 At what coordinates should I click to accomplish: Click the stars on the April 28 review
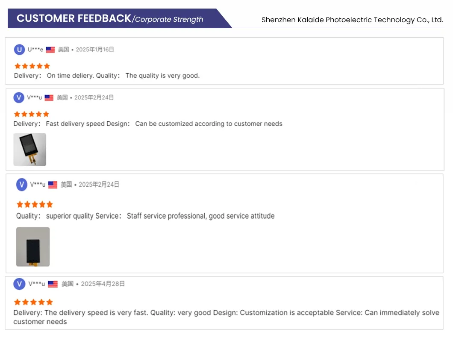tap(33, 302)
